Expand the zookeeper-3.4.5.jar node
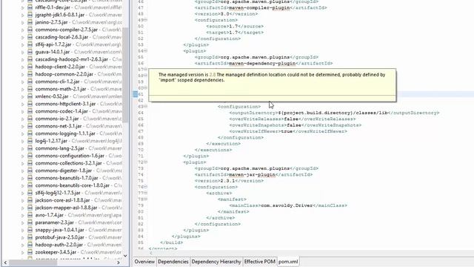The height and width of the screenshot is (267, 474). tap(23, 252)
